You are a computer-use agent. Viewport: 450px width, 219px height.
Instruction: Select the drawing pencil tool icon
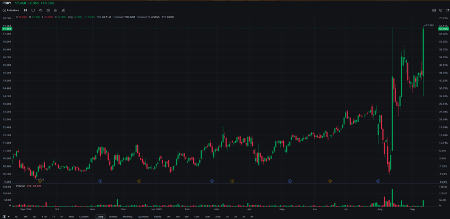click(x=63, y=10)
